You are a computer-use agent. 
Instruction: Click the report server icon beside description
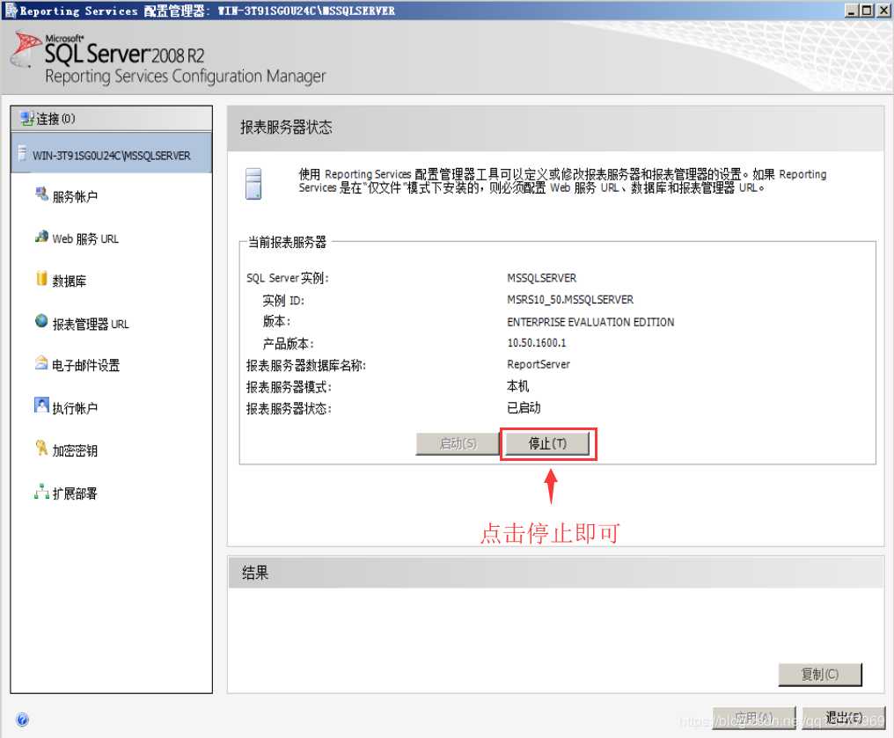[253, 184]
